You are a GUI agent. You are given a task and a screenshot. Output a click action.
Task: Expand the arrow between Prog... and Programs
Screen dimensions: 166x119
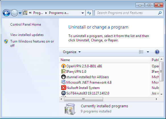tap(46, 13)
